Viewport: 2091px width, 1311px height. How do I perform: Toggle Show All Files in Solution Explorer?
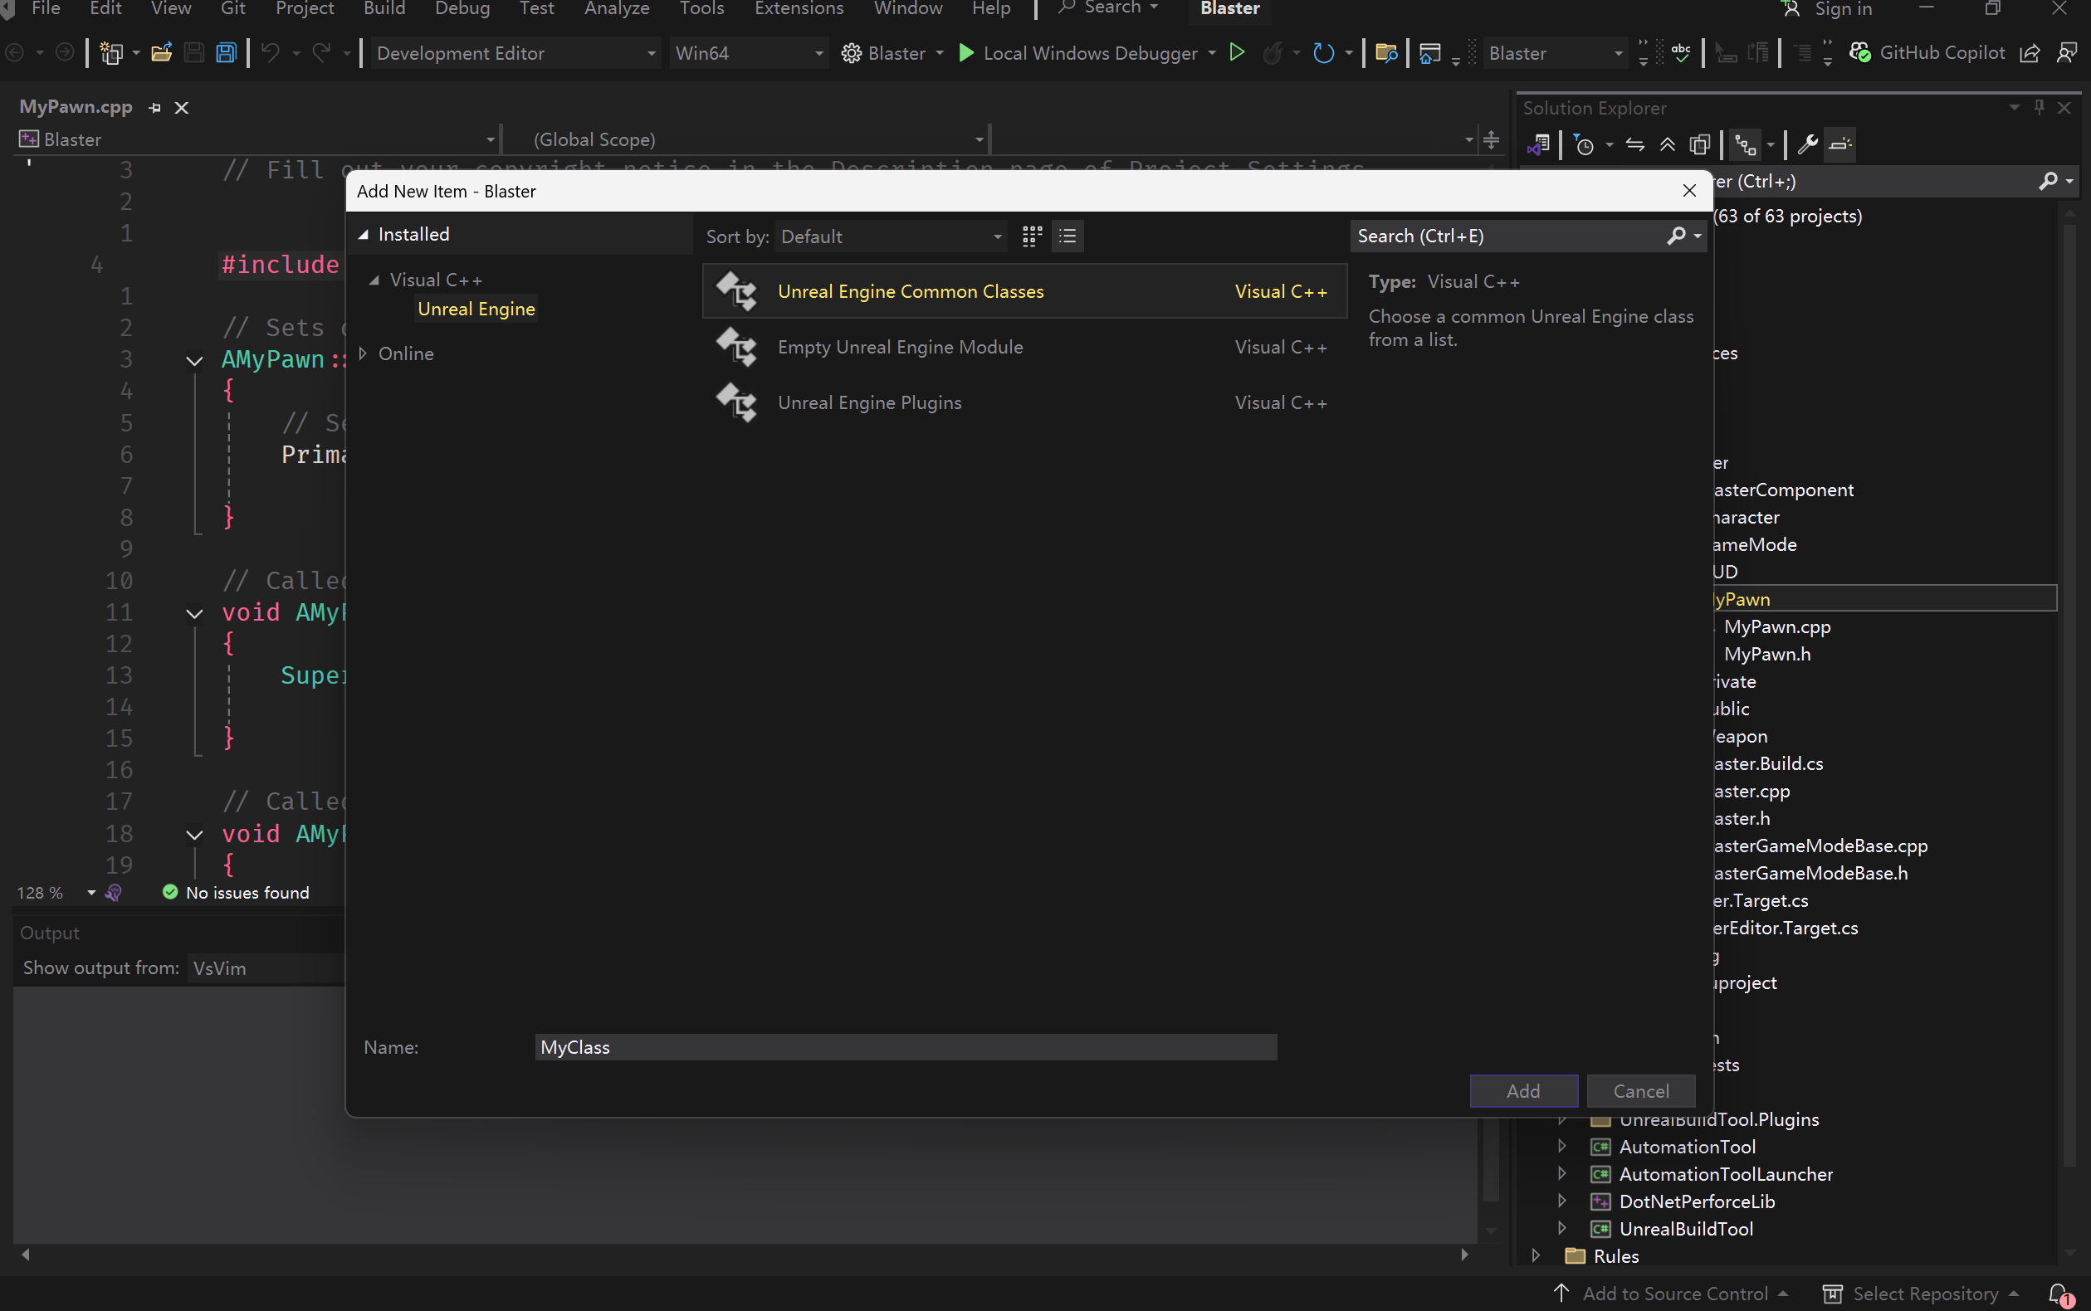pyautogui.click(x=1699, y=144)
